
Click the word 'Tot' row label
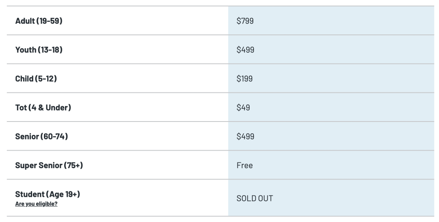click(21, 107)
